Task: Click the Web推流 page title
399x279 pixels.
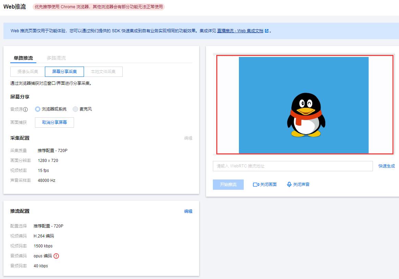Action: point(15,7)
